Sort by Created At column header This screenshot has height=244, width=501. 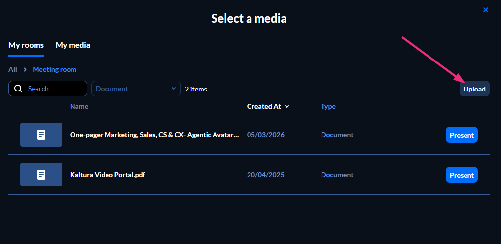pyautogui.click(x=264, y=107)
